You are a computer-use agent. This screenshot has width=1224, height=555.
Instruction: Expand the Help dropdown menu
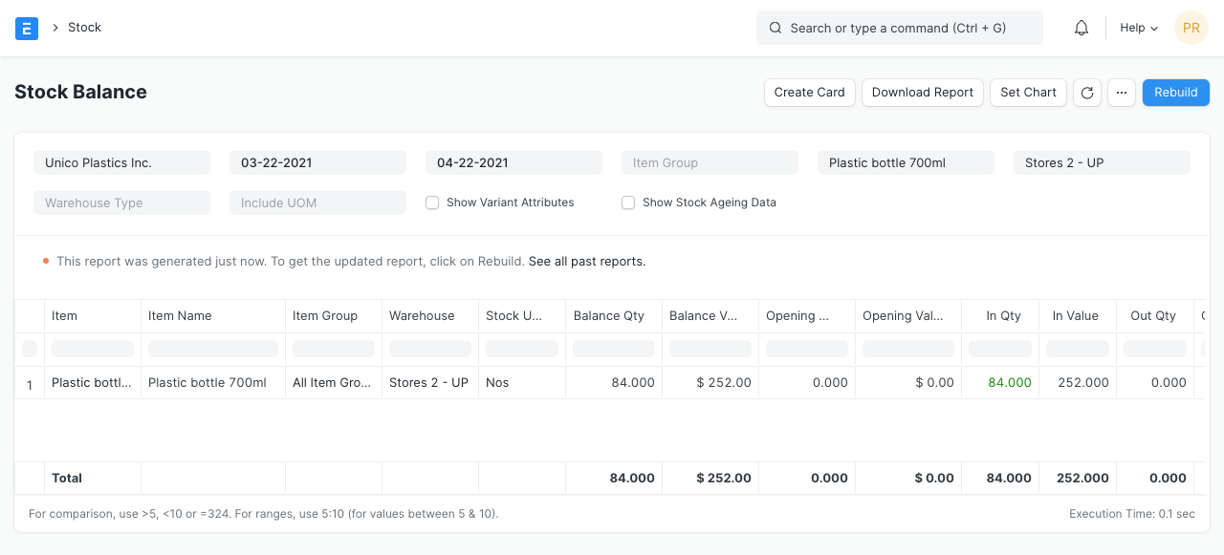point(1138,28)
